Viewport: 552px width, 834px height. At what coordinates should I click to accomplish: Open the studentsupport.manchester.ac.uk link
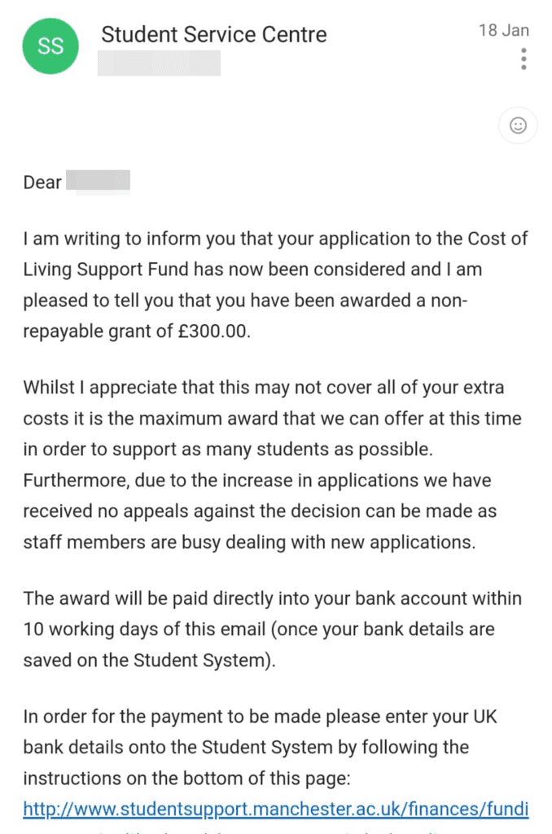click(x=275, y=809)
